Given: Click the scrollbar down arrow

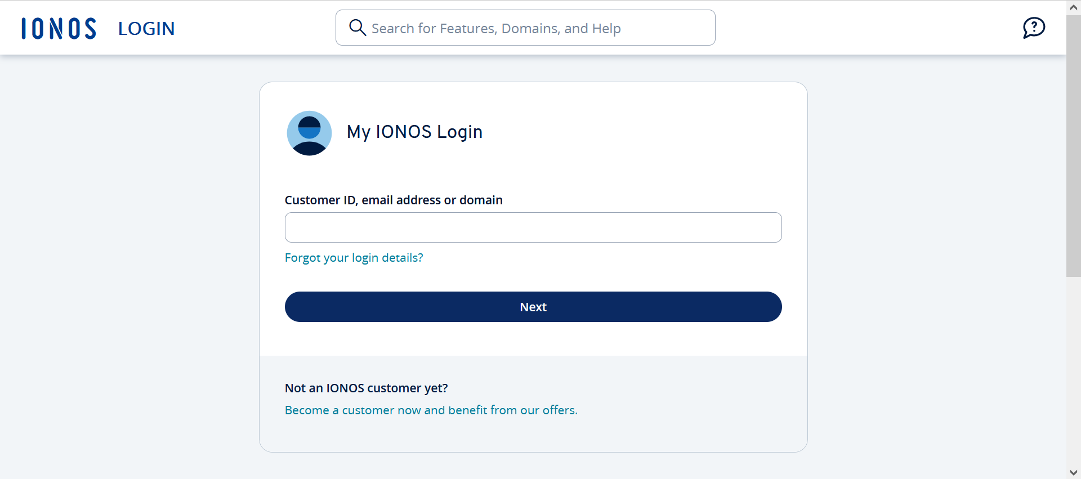Looking at the screenshot, I should point(1074,472).
